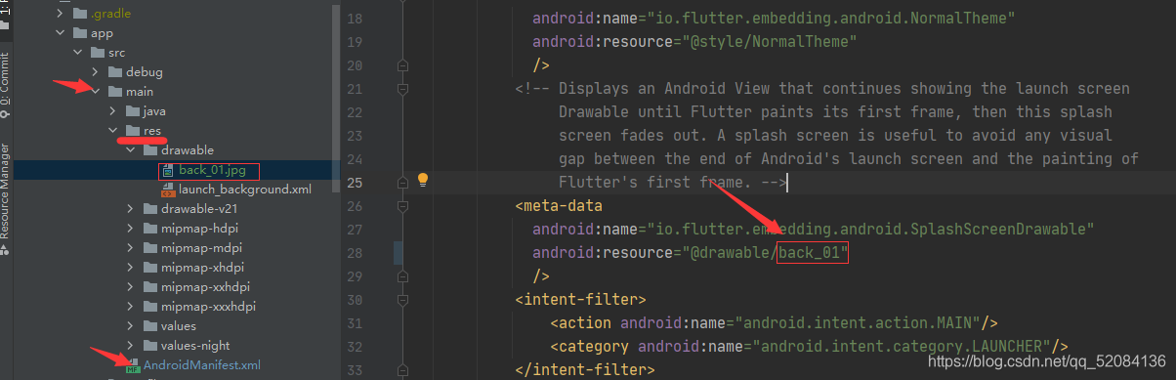This screenshot has height=380, width=1176.
Task: Click line number 28 in gutter
Action: point(356,253)
